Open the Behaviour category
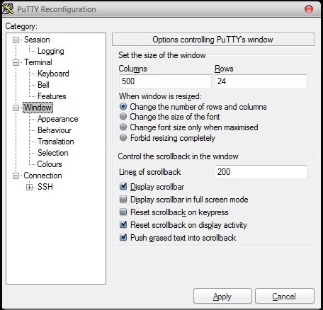This screenshot has height=310, width=323. tap(55, 130)
